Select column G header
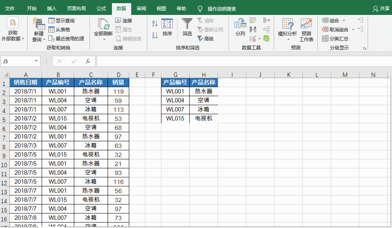Image resolution: width=392 pixels, height=228 pixels. click(176, 75)
